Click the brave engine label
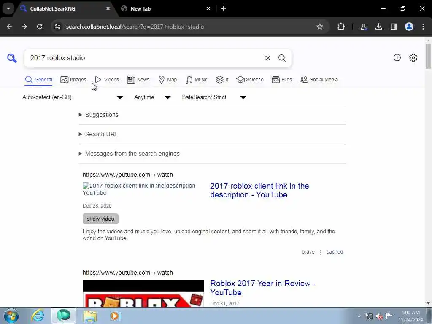Viewport: 432px width, 324px height. pyautogui.click(x=308, y=252)
